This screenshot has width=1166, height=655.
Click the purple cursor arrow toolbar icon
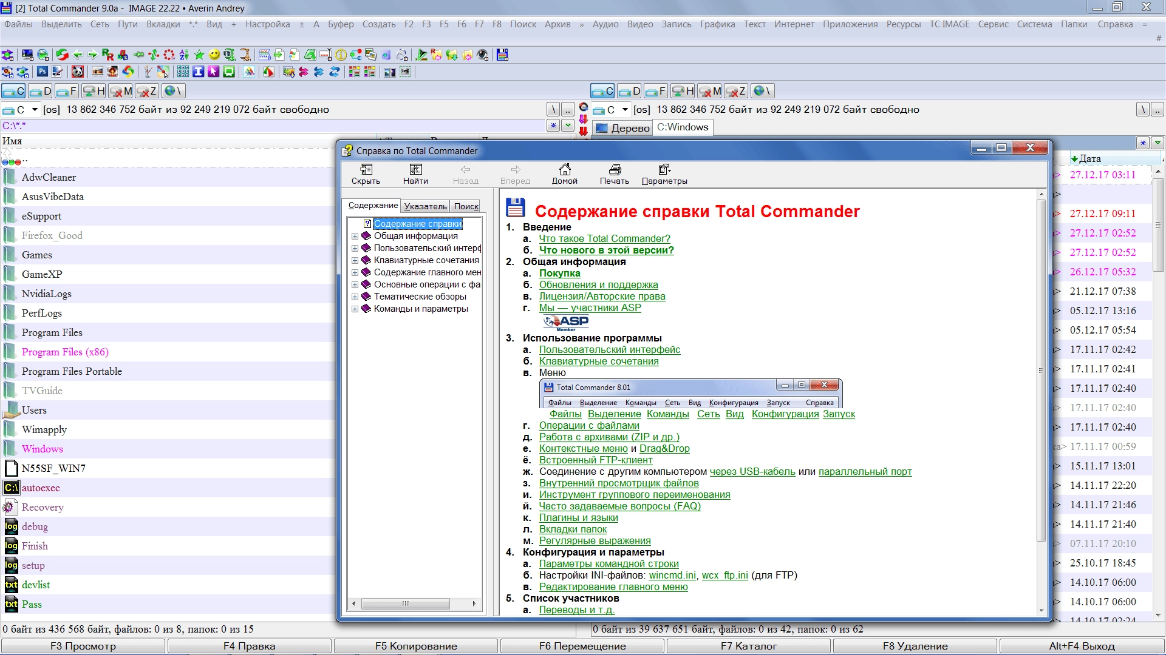pyautogui.click(x=213, y=72)
